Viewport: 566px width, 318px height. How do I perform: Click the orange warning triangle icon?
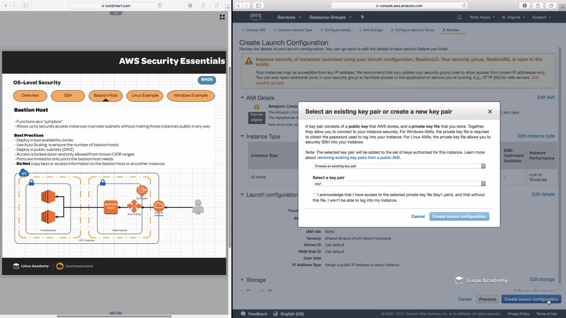point(249,61)
